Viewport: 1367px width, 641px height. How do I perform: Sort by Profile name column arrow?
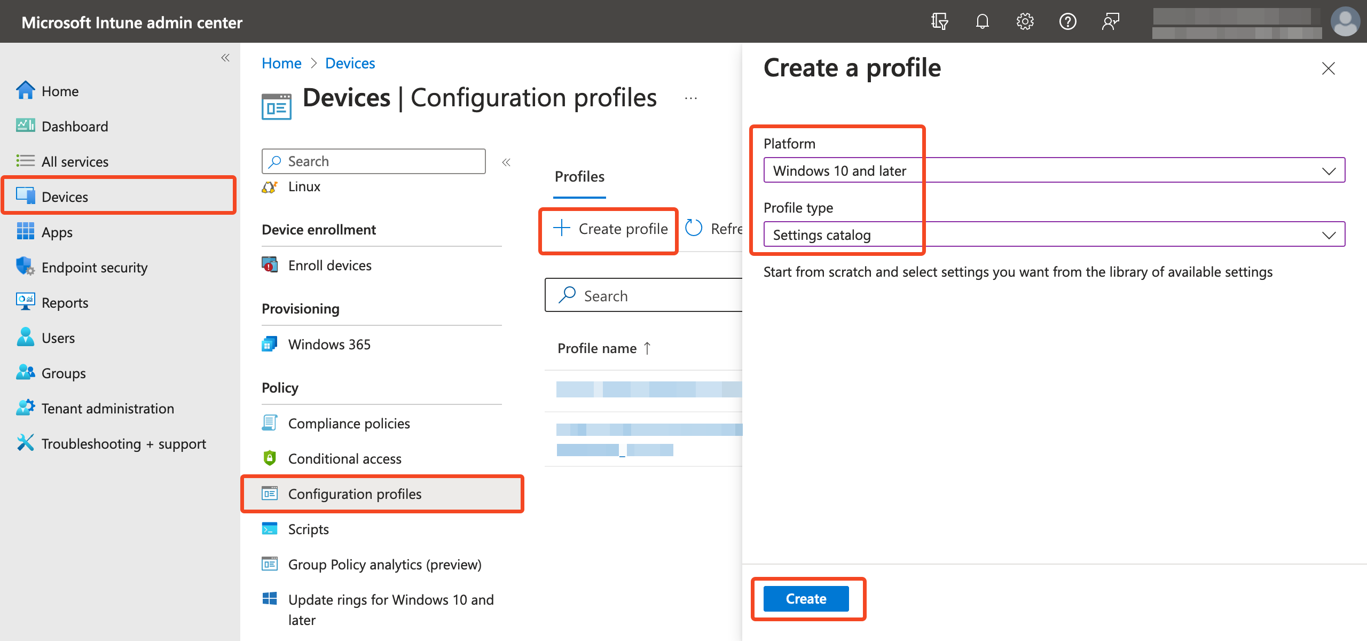pos(647,348)
